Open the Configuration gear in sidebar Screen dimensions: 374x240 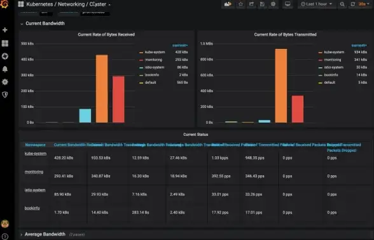click(x=5, y=82)
